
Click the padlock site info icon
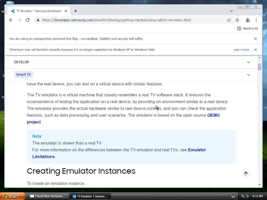pyautogui.click(x=38, y=20)
